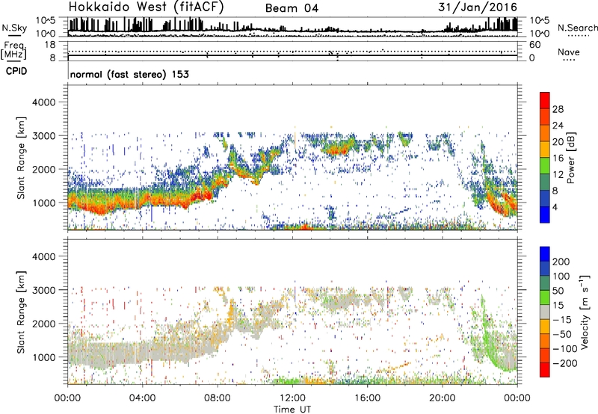Click the "Nave" legend label
Screen dimensions: 598x414
click(x=569, y=52)
